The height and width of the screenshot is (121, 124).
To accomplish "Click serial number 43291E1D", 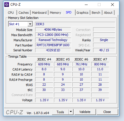I will [x=53, y=50].
